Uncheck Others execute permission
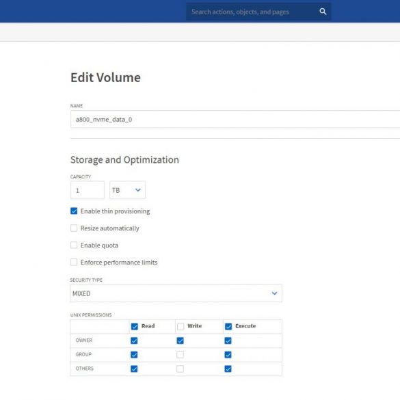 [x=228, y=369]
